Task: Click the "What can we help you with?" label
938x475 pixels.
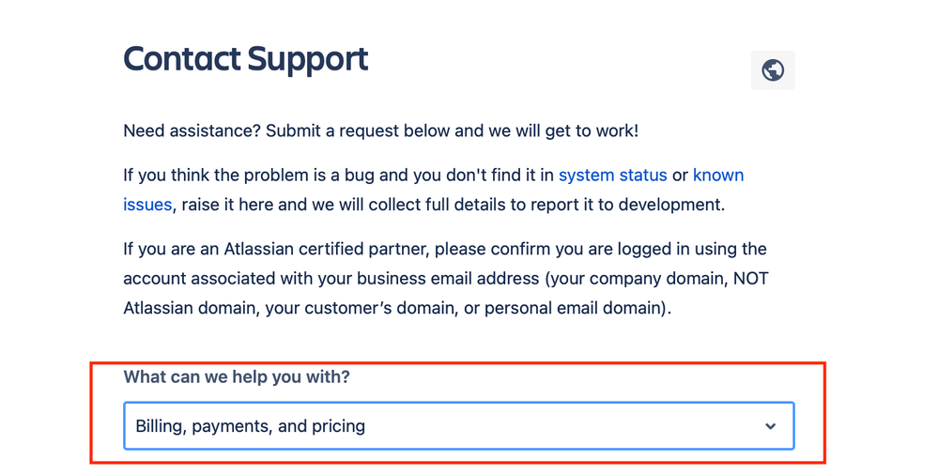Action: tap(237, 377)
